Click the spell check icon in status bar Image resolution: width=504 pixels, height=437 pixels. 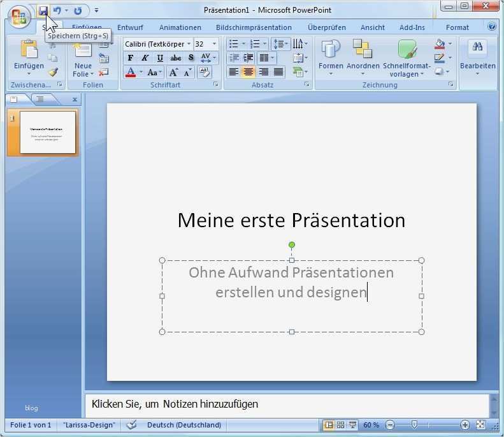click(131, 425)
